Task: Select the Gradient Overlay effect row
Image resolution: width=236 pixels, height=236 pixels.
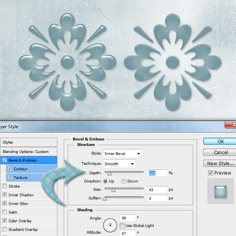Action: [29, 230]
